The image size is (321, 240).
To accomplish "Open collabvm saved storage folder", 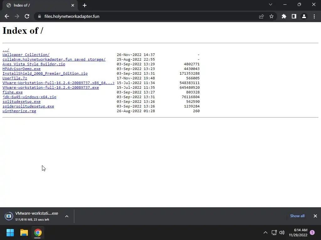I will [54, 59].
